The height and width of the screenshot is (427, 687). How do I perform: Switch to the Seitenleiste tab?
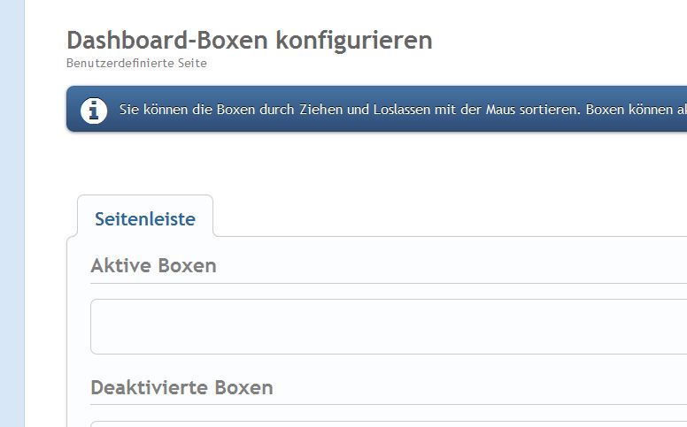pos(145,218)
